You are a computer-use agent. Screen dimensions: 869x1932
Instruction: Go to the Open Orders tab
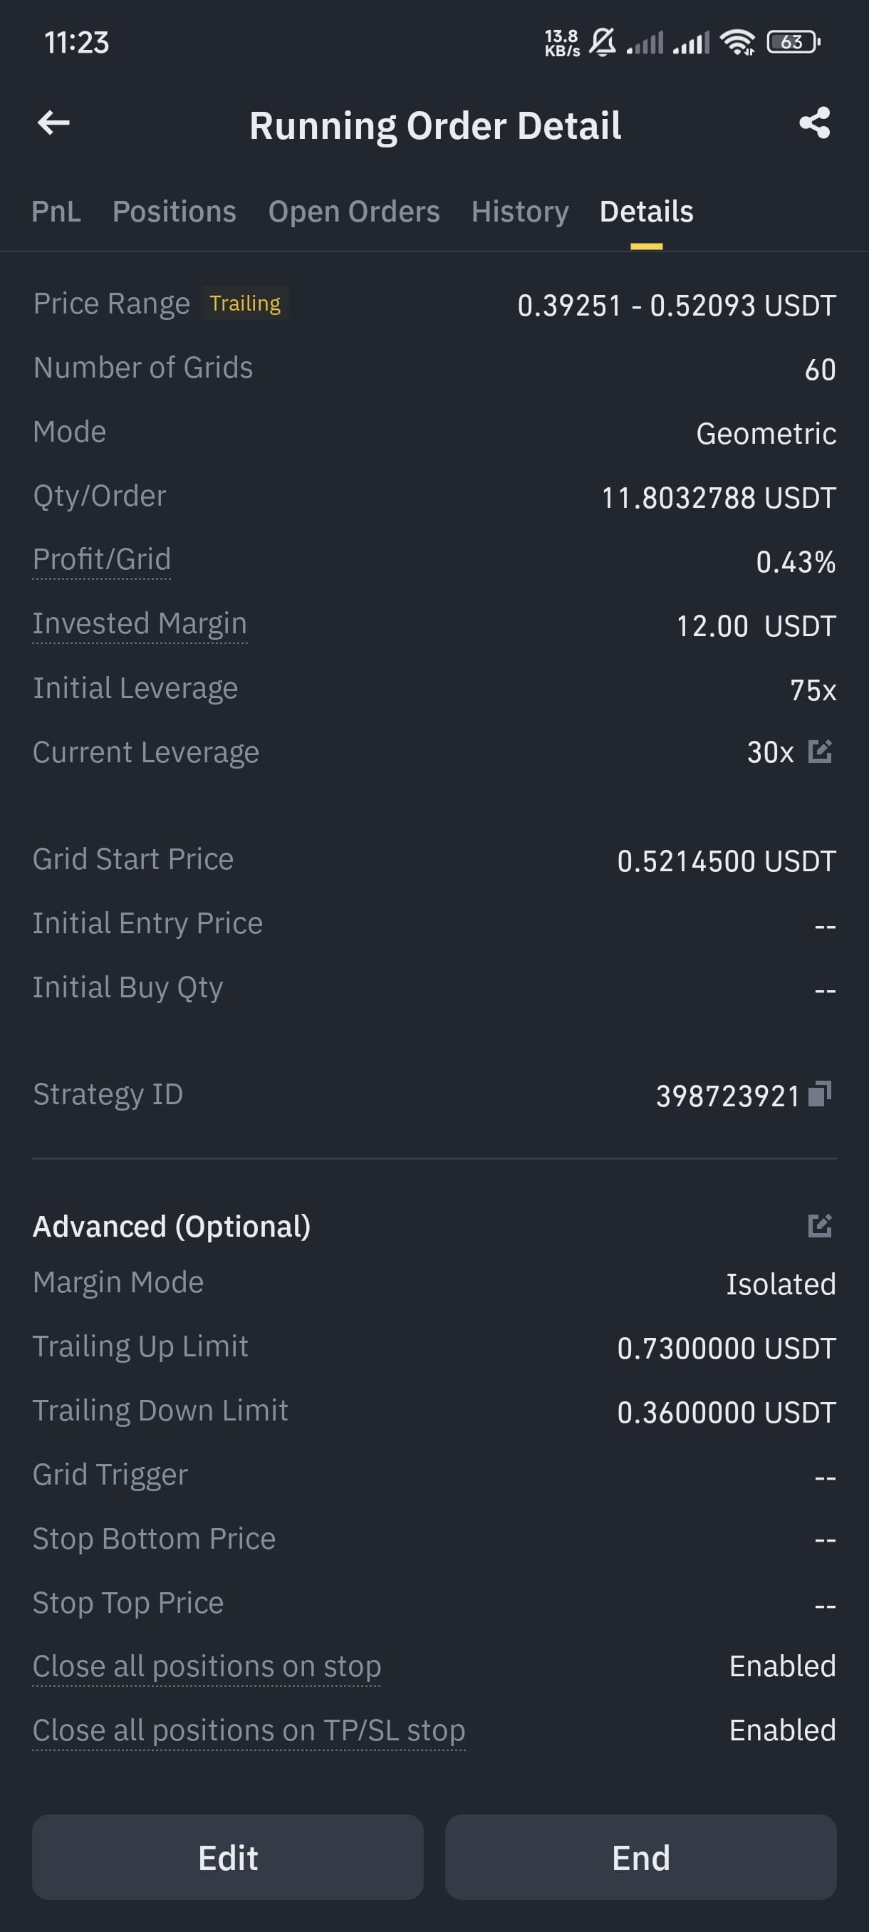click(x=354, y=212)
